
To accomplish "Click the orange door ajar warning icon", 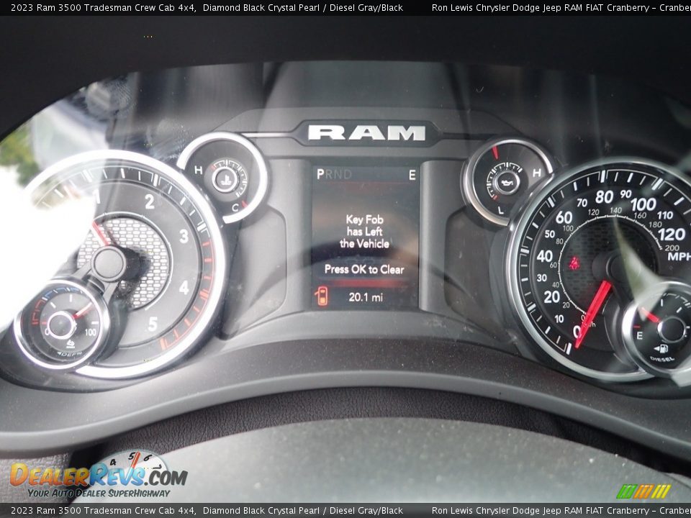I will pyautogui.click(x=322, y=296).
